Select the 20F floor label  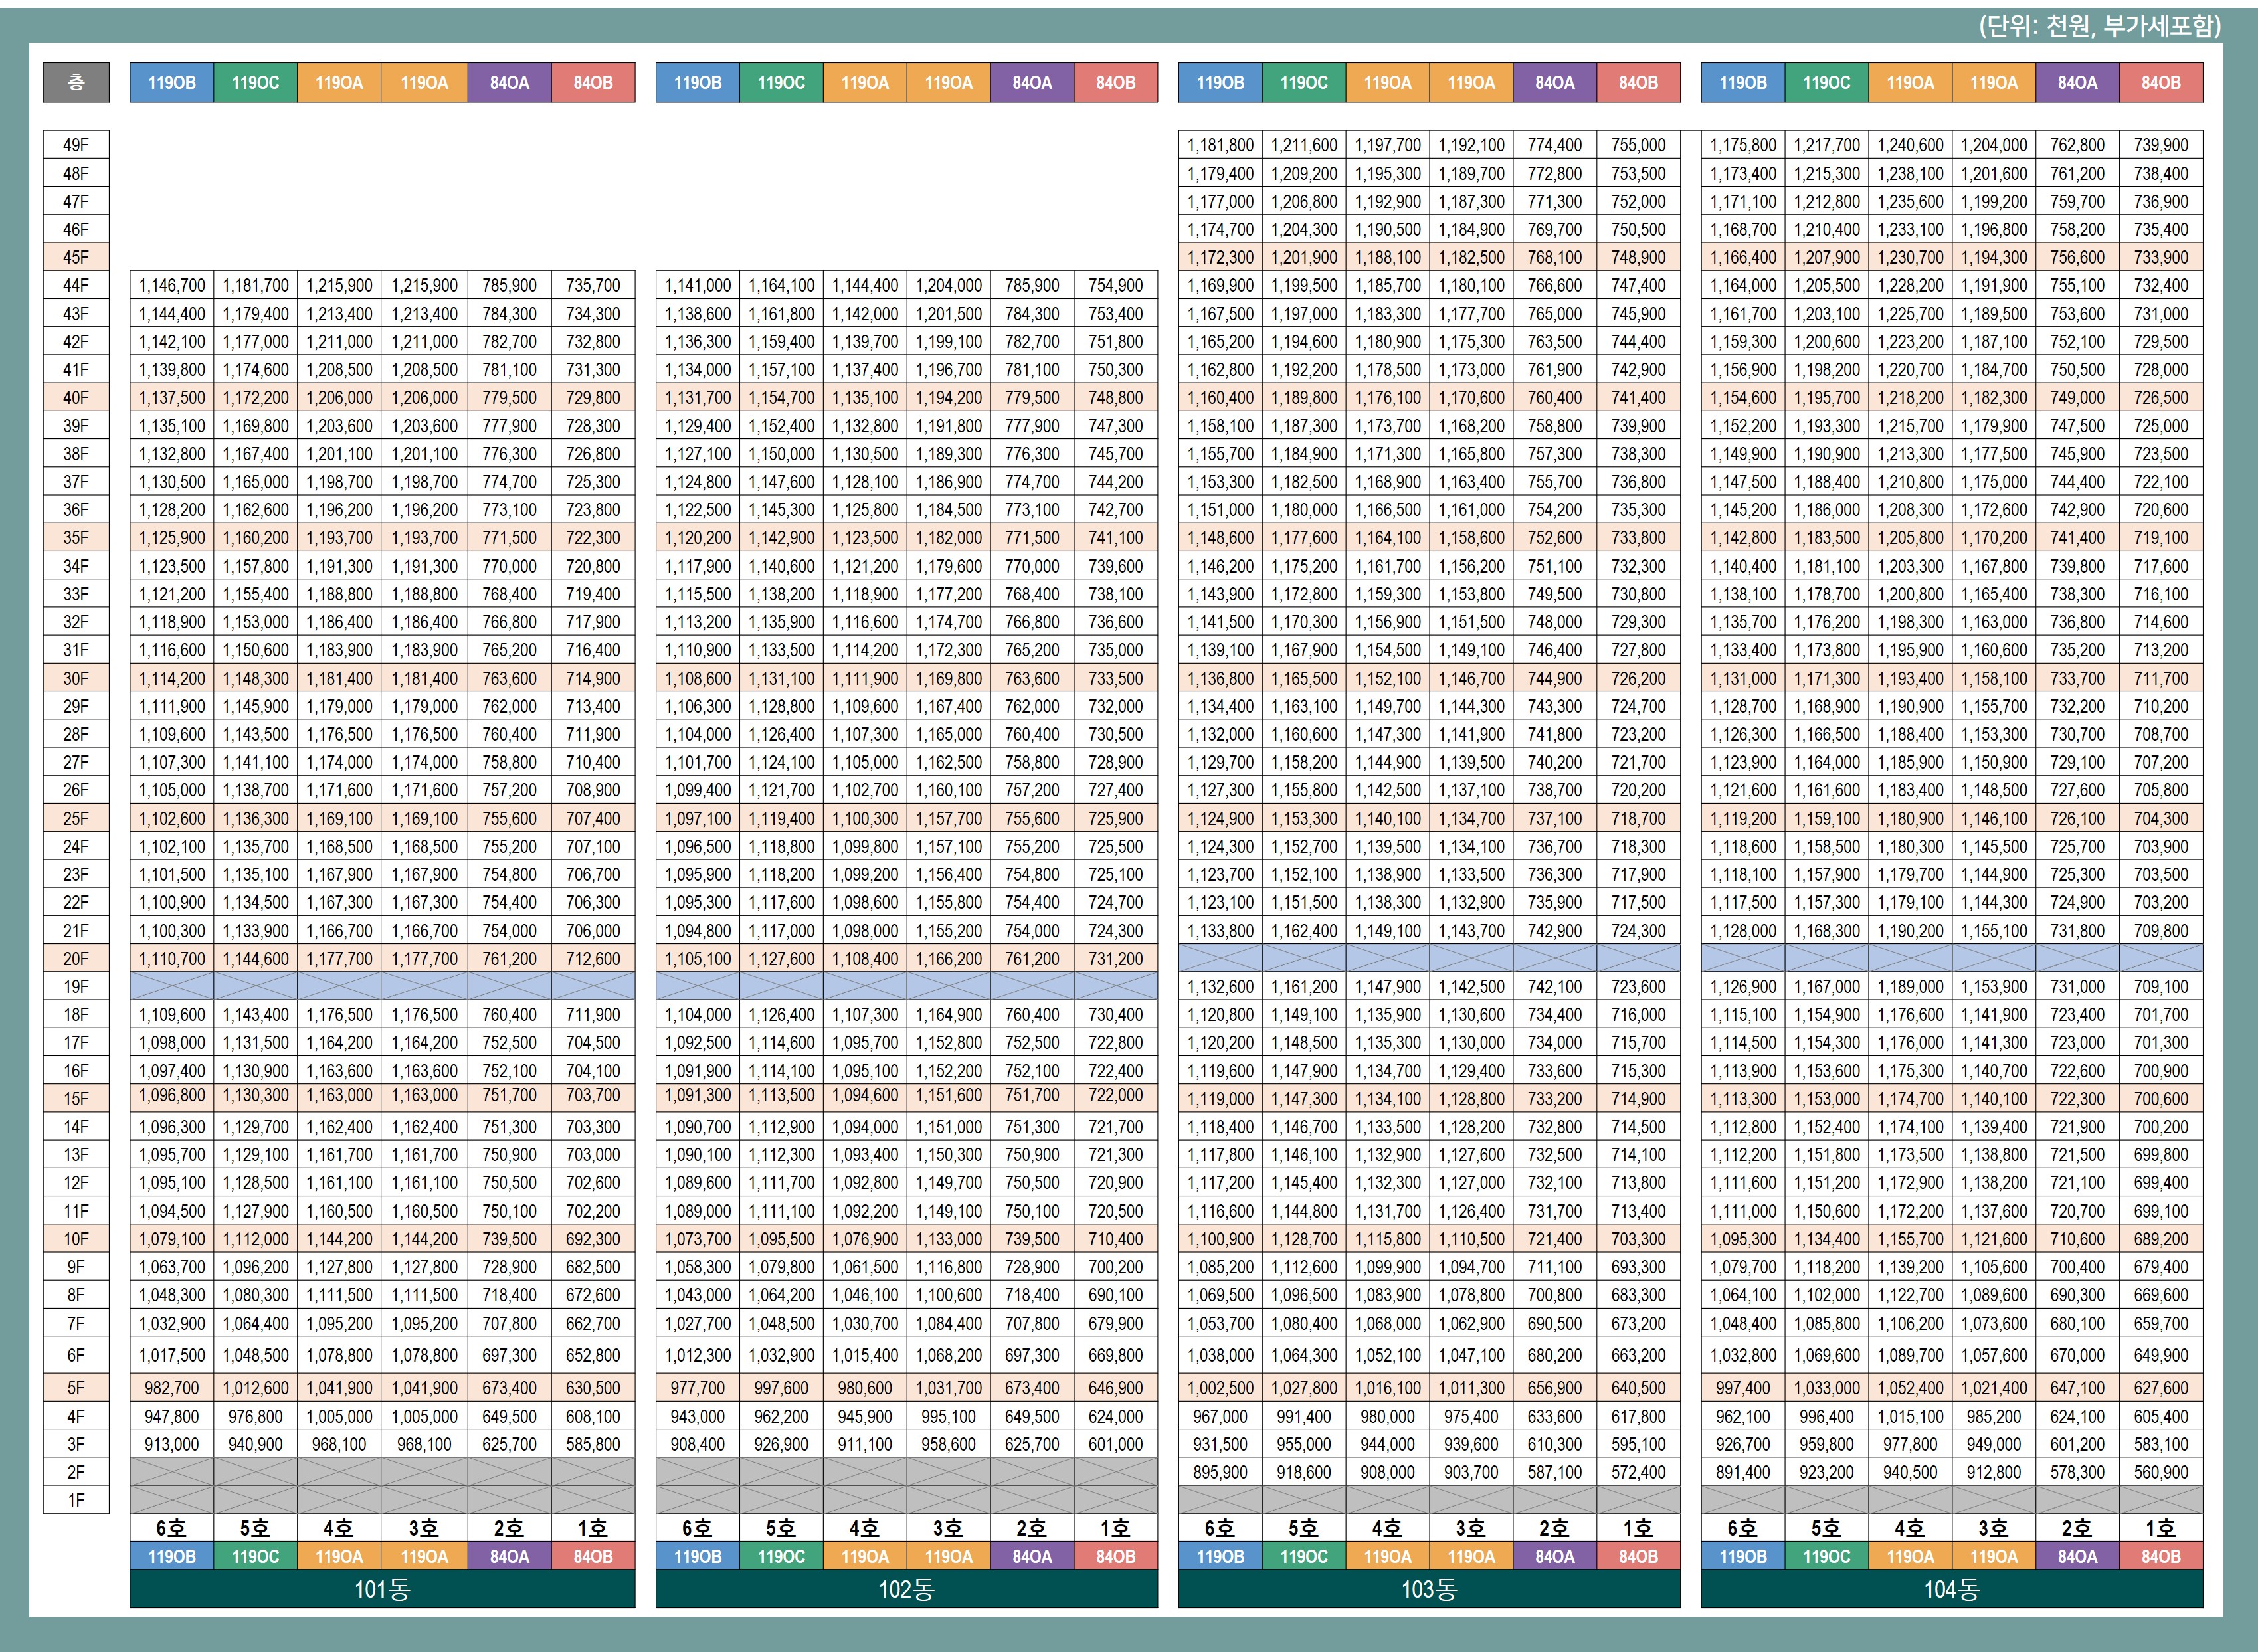(x=76, y=958)
